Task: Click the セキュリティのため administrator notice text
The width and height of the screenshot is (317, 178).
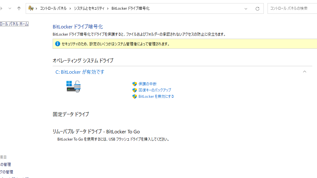Action: [x=116, y=44]
